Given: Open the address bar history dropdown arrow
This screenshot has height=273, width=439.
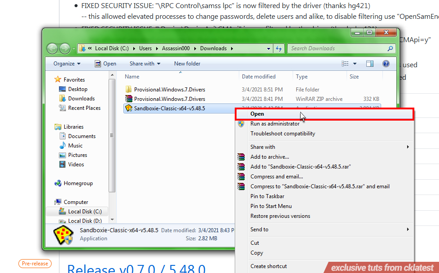Looking at the screenshot, I should point(268,48).
